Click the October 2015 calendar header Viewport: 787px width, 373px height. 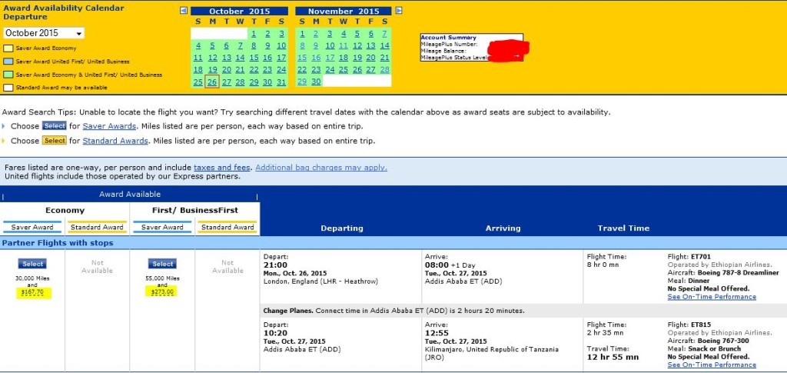coord(240,11)
